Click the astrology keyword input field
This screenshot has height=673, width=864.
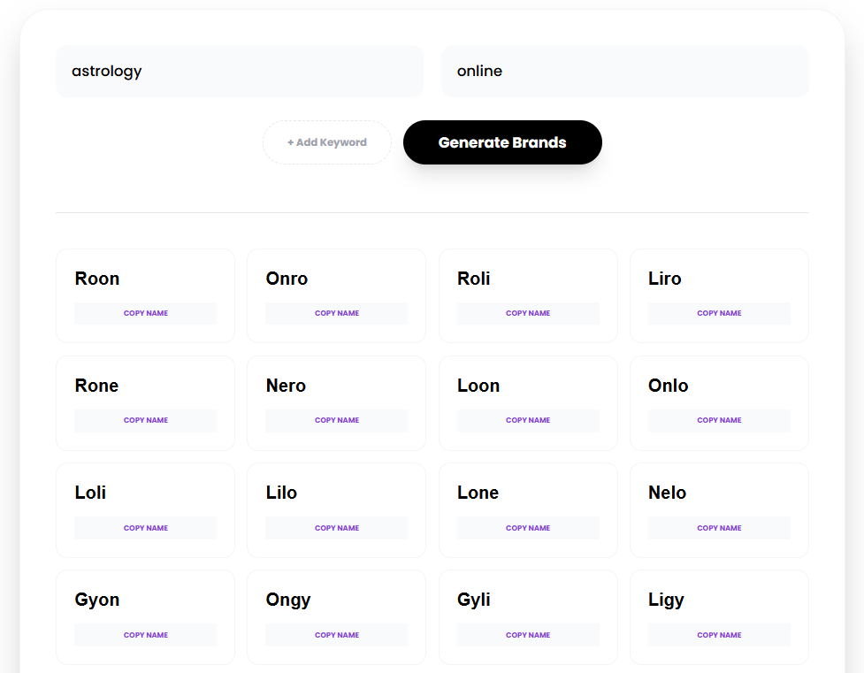click(x=239, y=71)
